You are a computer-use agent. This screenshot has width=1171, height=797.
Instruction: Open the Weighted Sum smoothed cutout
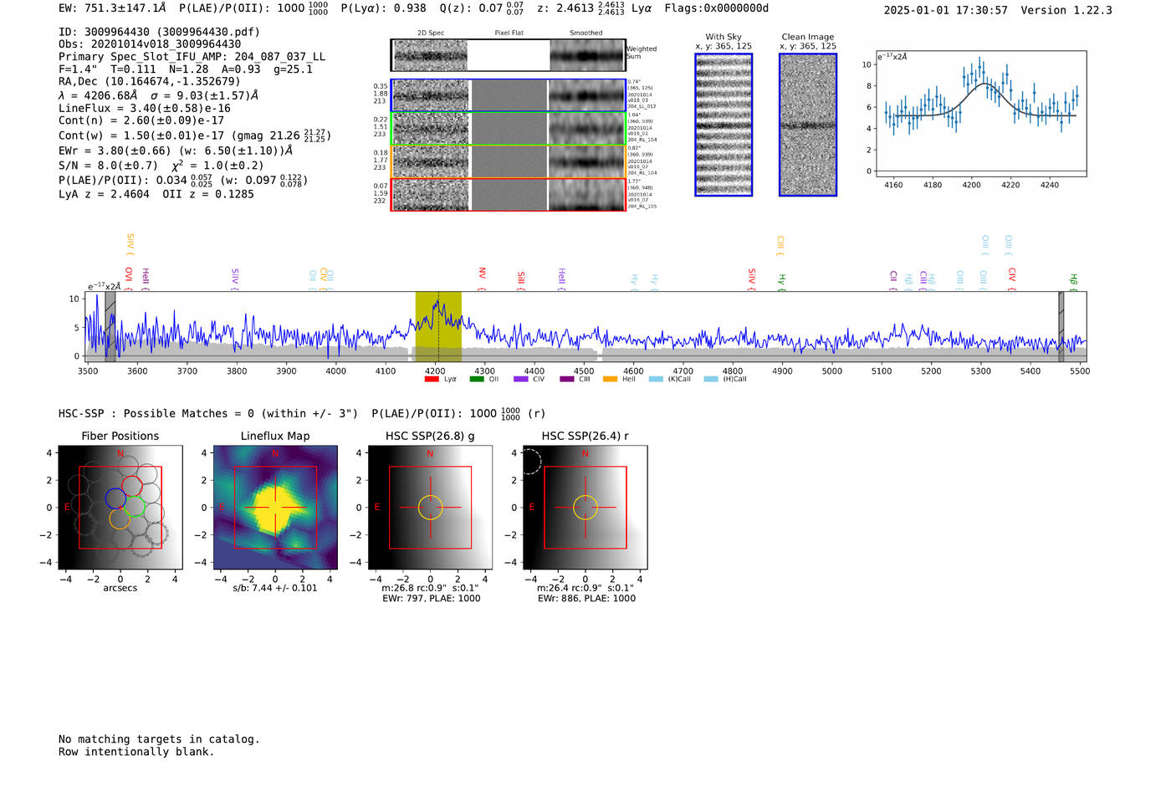587,55
